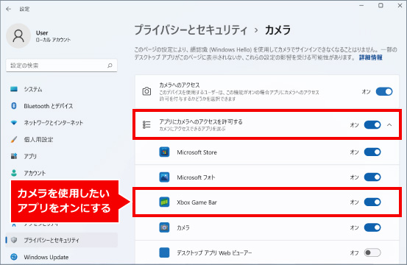Click the デスクトップ アプリ Web ビューアー icon
Image resolution: width=407 pixels, height=265 pixels.
pos(164,252)
